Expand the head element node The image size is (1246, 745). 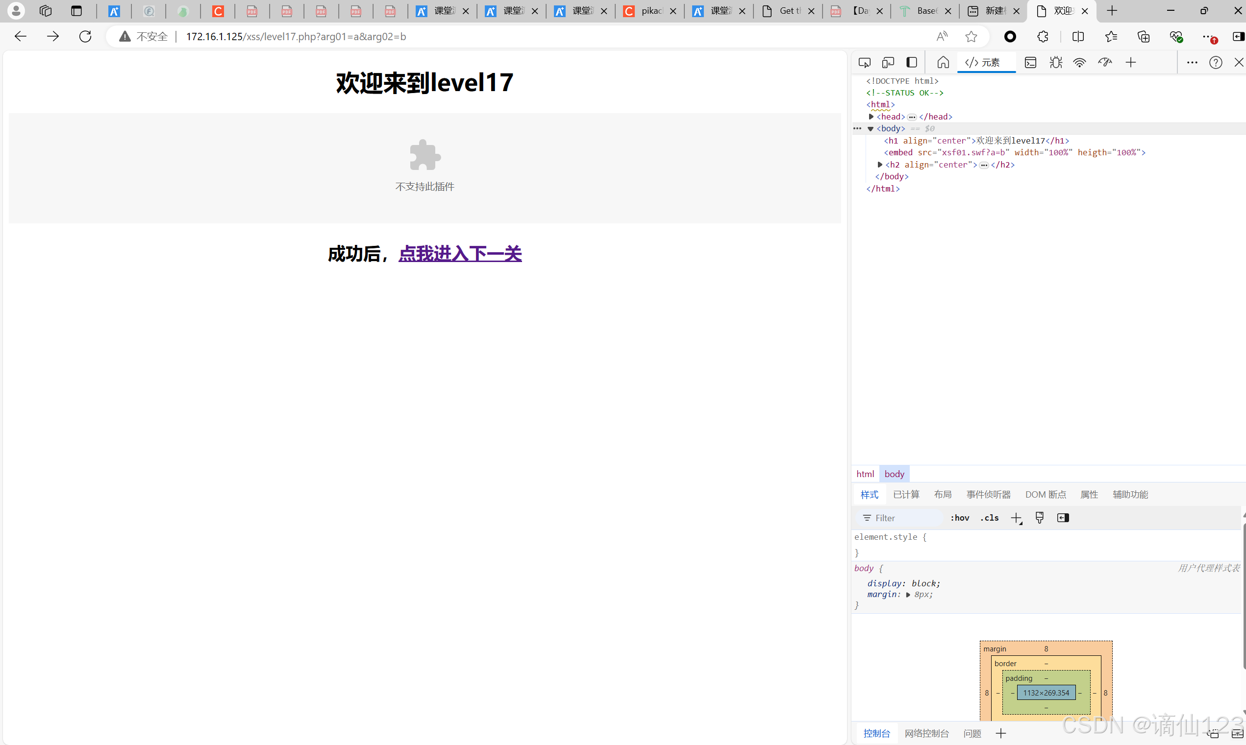click(x=871, y=117)
